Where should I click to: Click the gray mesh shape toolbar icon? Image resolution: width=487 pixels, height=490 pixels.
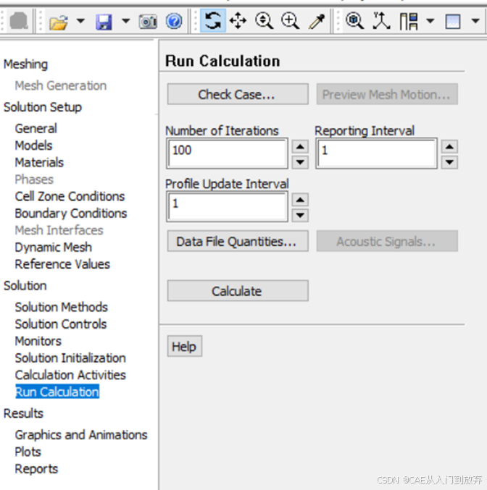click(x=19, y=21)
